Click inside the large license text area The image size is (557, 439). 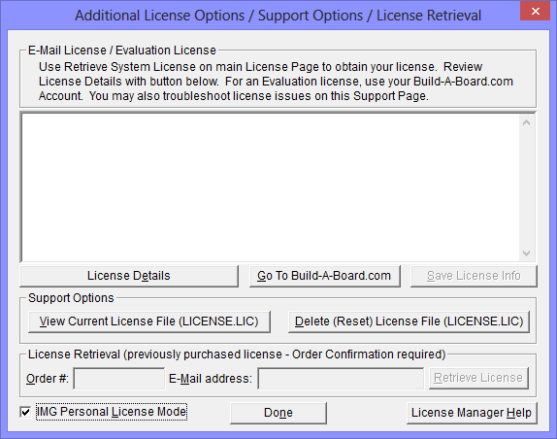271,187
